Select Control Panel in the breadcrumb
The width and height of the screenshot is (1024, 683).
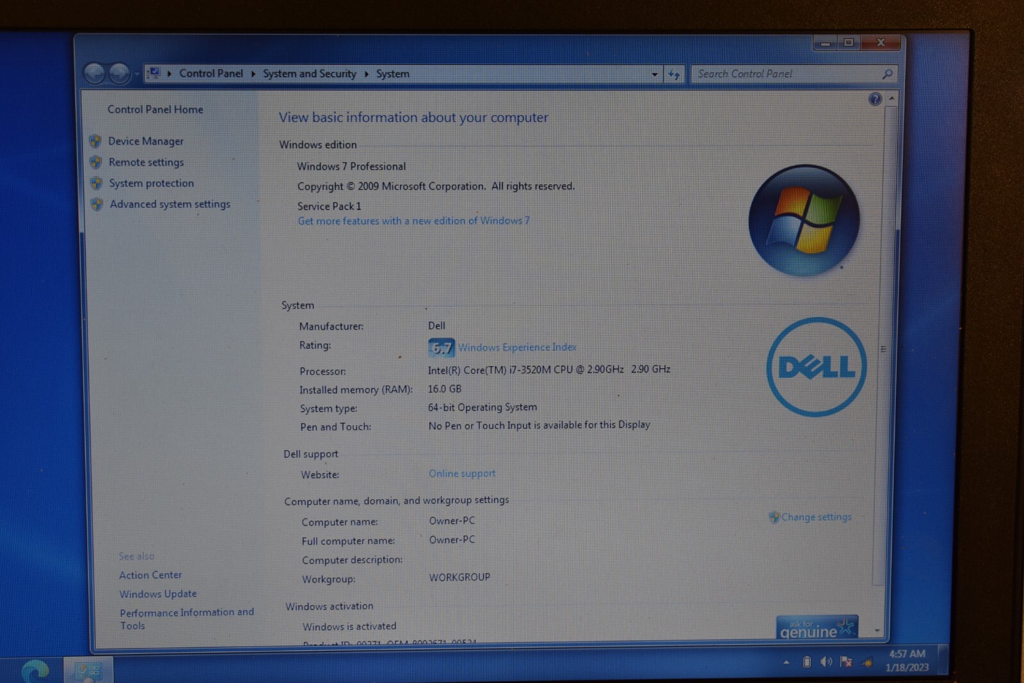(x=211, y=74)
